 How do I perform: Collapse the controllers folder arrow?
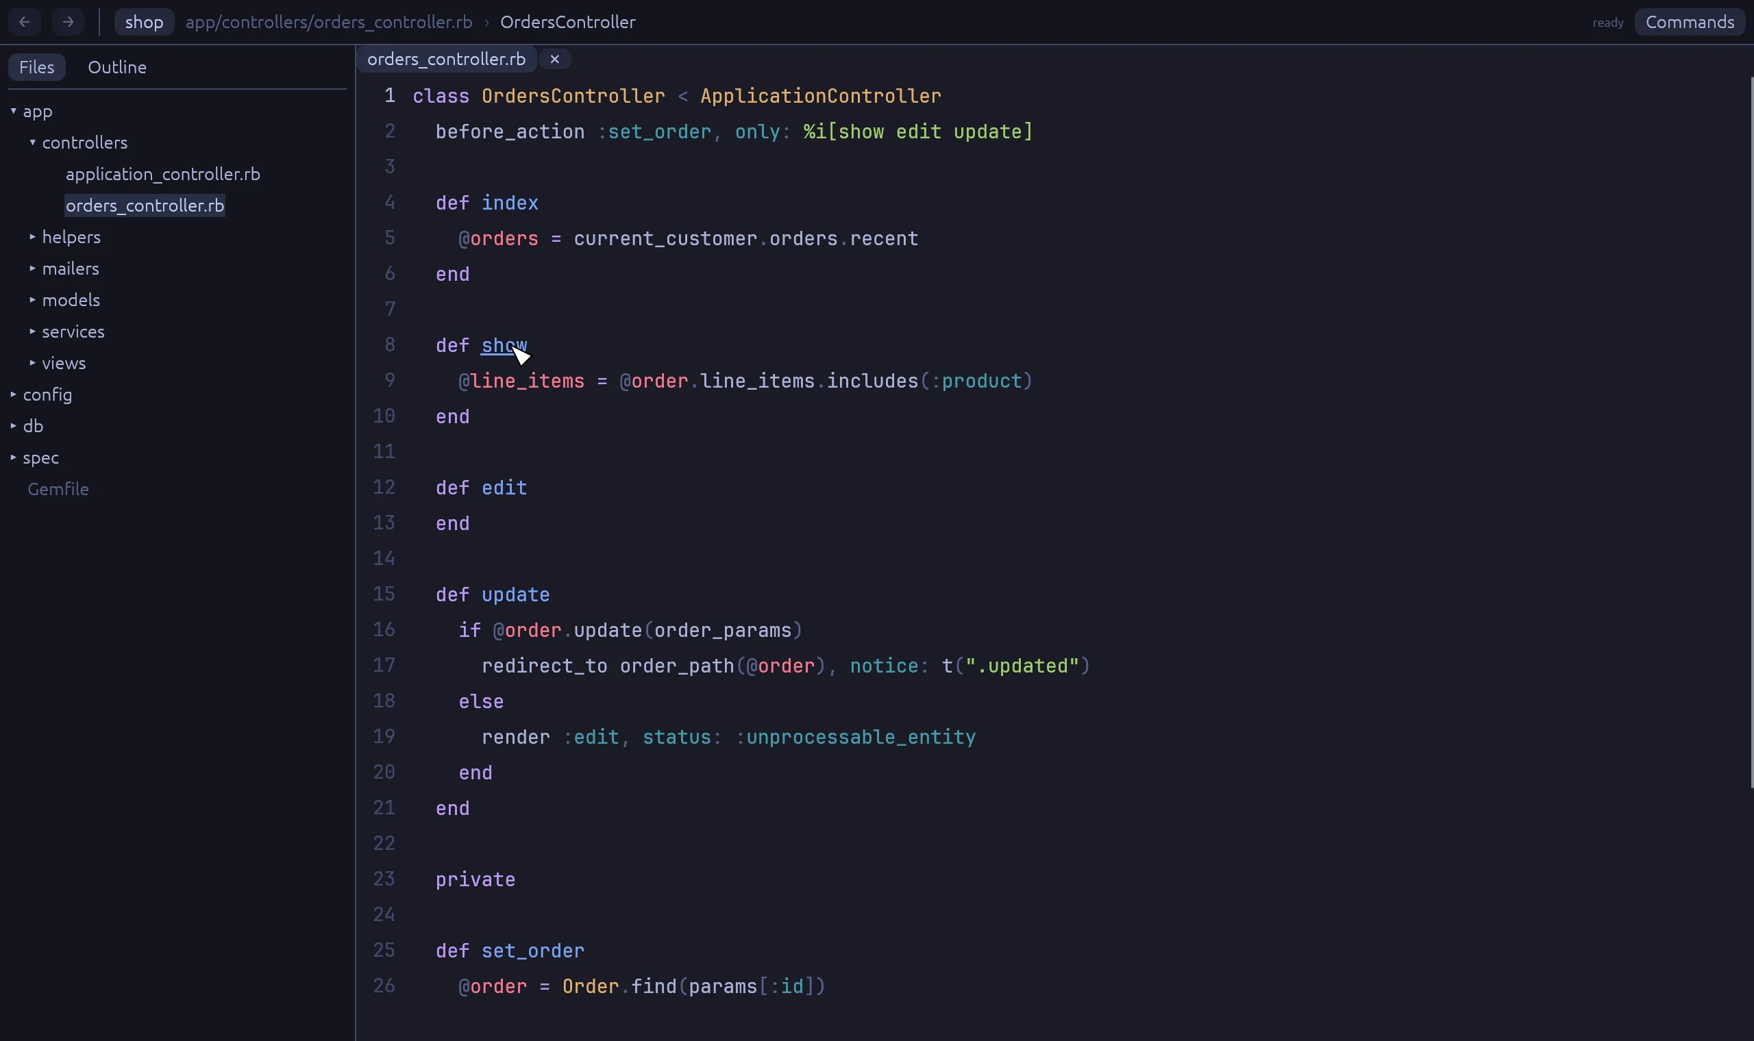[x=32, y=142]
